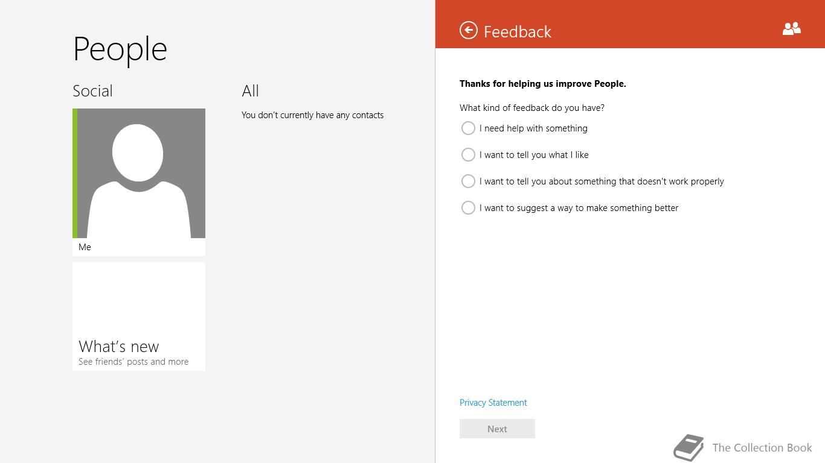Click the back arrow beside Feedback
The image size is (825, 463).
[x=468, y=30]
